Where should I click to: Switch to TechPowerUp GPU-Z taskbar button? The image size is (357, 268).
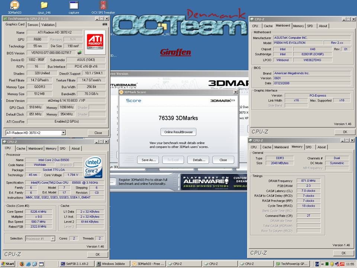pos(292,264)
